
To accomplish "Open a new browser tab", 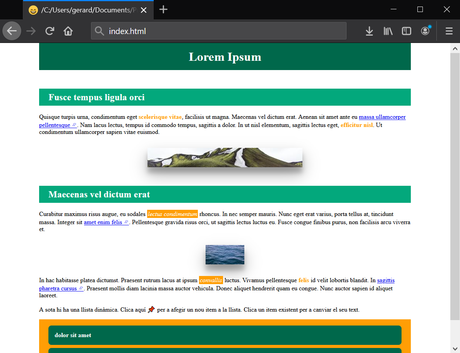I will tap(163, 10).
